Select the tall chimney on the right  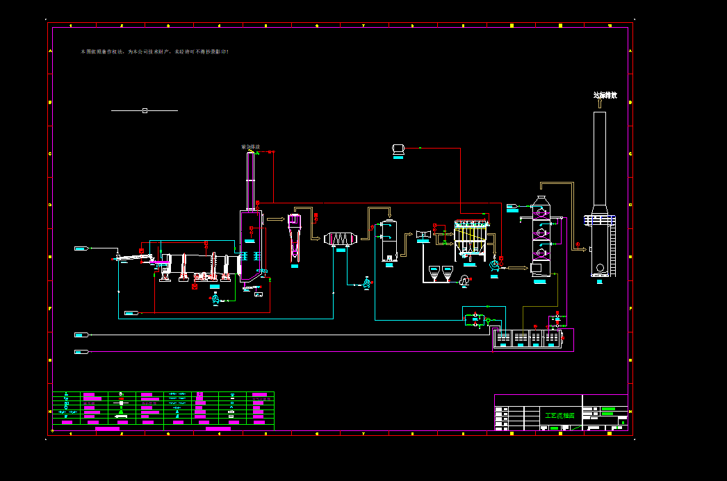(x=600, y=194)
